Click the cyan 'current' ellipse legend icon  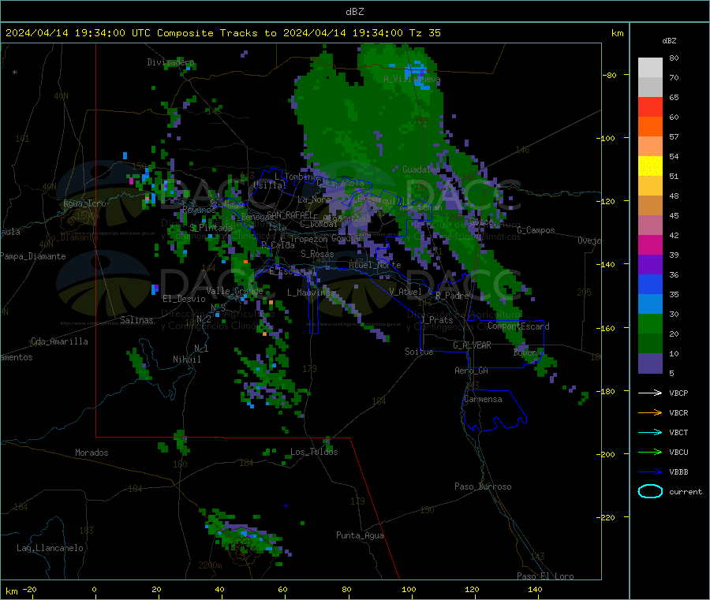(650, 491)
